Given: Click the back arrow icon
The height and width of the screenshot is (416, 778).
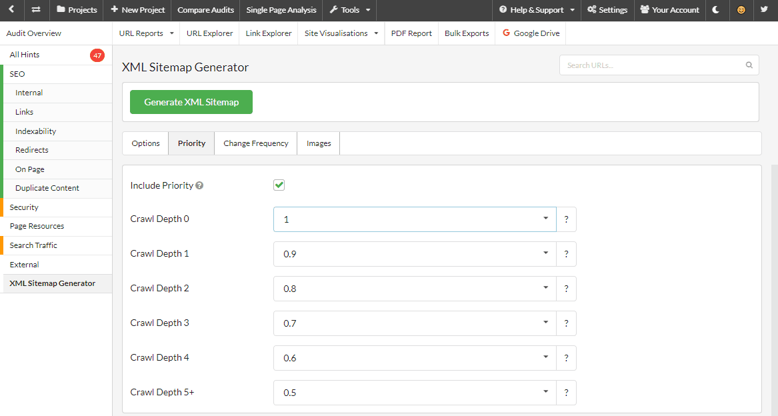Looking at the screenshot, I should pos(11,9).
